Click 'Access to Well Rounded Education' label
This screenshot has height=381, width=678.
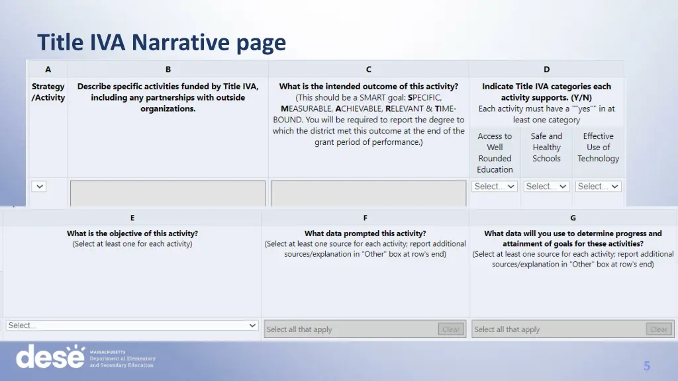point(495,153)
